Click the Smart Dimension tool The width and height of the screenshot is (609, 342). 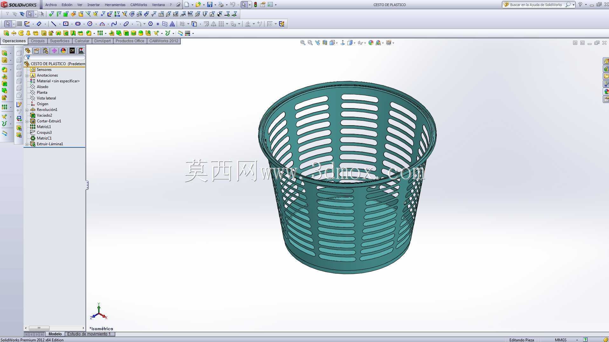tap(39, 24)
